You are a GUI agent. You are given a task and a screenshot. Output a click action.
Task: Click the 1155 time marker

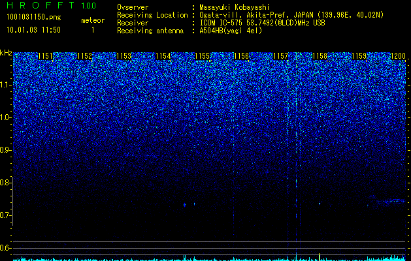(203, 56)
